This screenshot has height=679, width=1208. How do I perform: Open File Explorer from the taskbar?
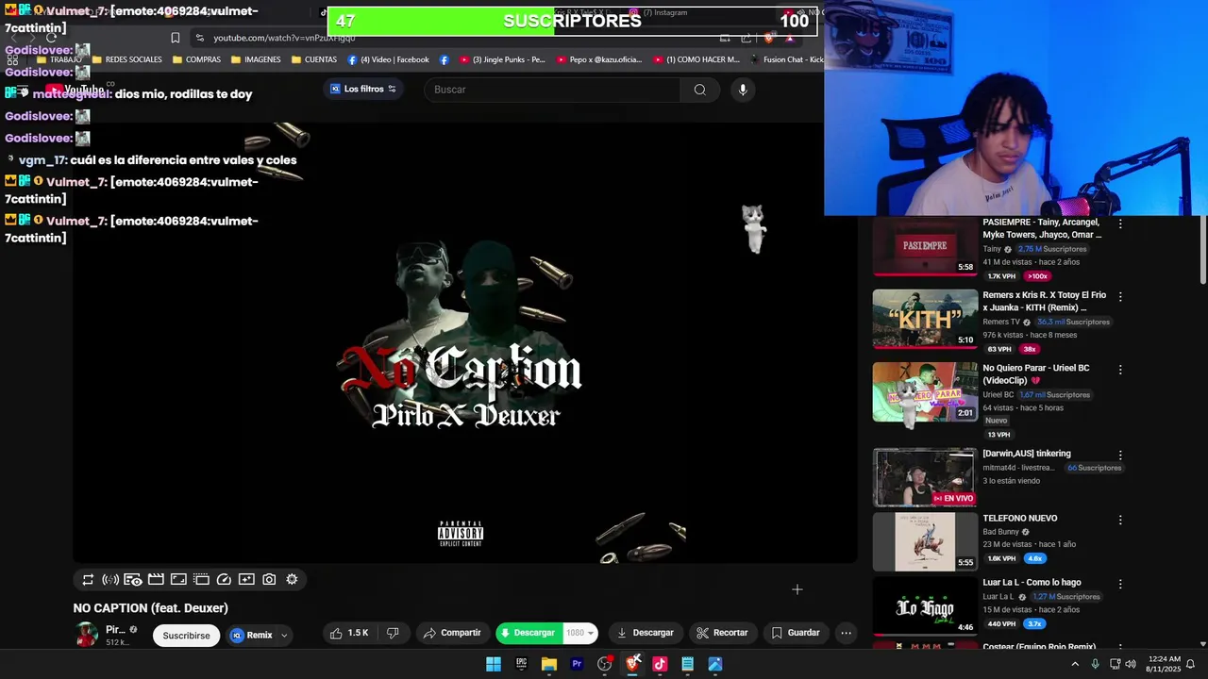tap(548, 664)
